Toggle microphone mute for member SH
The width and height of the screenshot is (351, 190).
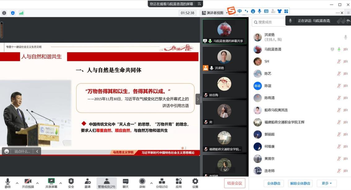click(x=339, y=61)
